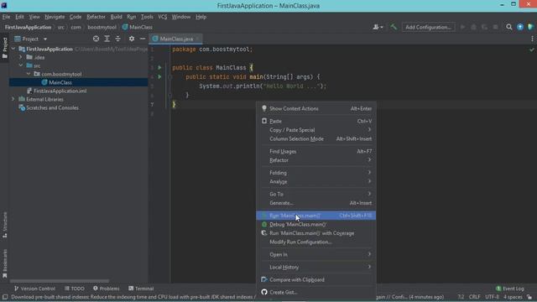Image resolution: width=537 pixels, height=302 pixels.
Task: Collapse the FirstJavaApplication root node
Action: tap(13, 49)
